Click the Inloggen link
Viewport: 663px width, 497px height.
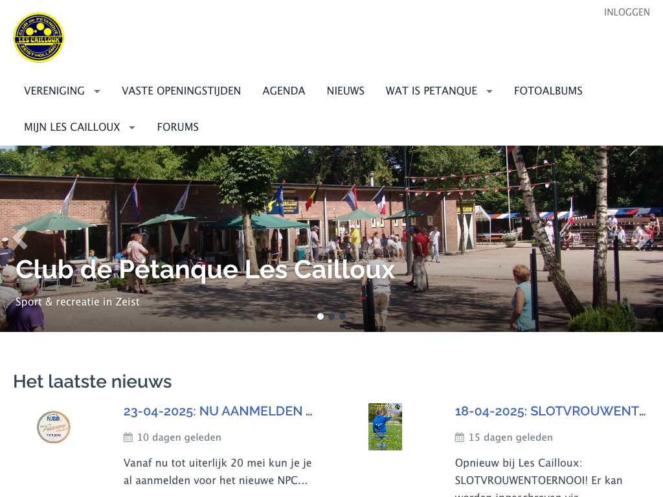[626, 12]
